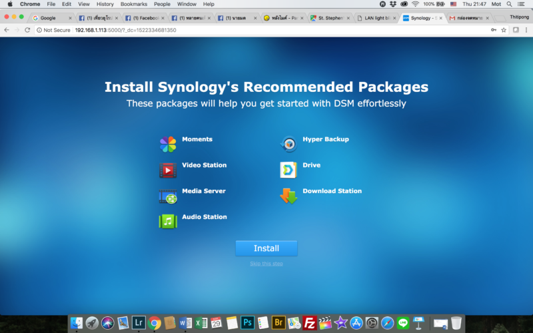Open the Apple menu
Screen dimensions: 533x333
coord(10,4)
